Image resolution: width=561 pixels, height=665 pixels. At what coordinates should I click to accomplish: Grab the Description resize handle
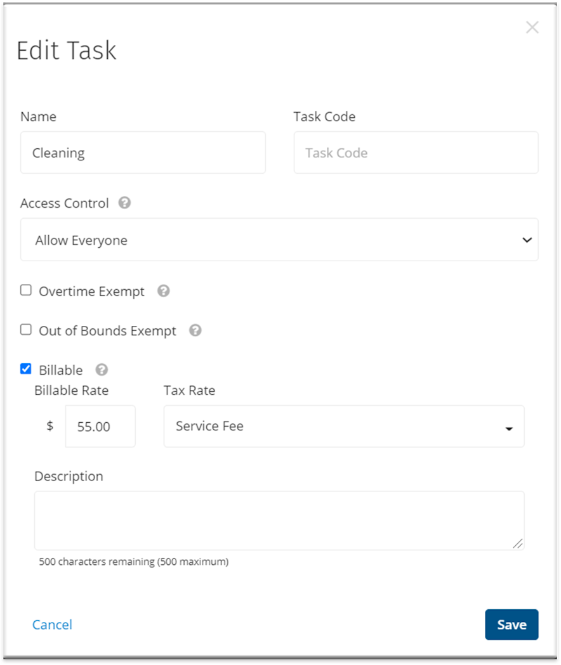point(518,544)
